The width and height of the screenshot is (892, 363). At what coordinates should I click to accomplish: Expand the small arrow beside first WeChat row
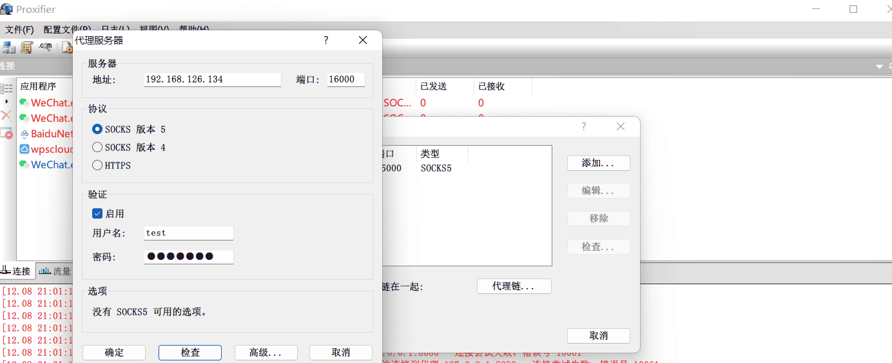point(7,102)
